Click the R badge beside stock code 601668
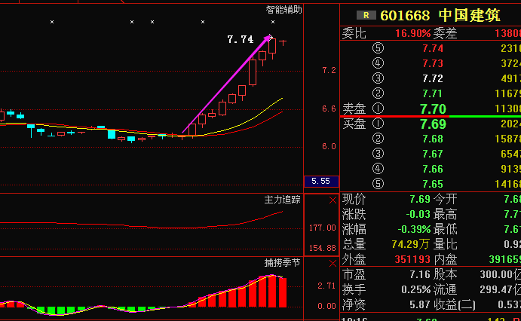Viewport: 521px width, 321px height. click(x=366, y=15)
